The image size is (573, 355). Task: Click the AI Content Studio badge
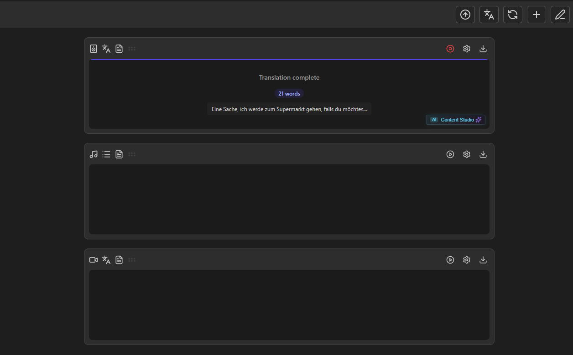(x=455, y=120)
